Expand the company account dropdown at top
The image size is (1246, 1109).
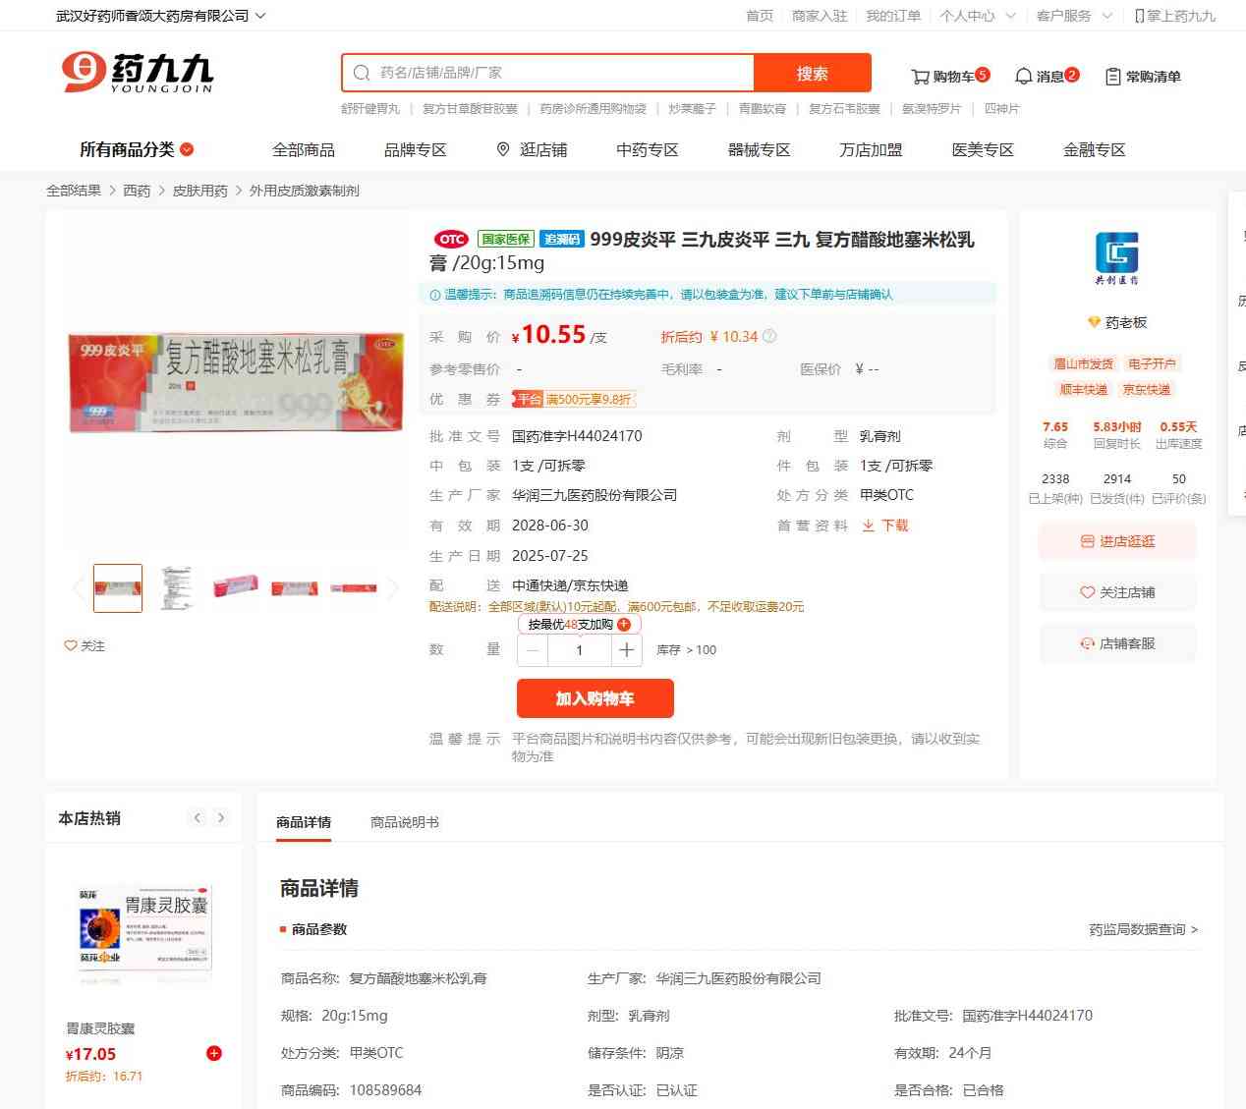(x=160, y=16)
